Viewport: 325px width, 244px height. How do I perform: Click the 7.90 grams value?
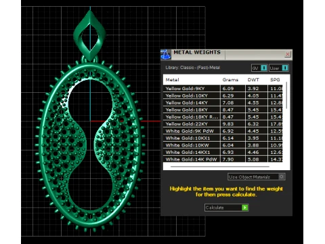pyautogui.click(x=228, y=159)
